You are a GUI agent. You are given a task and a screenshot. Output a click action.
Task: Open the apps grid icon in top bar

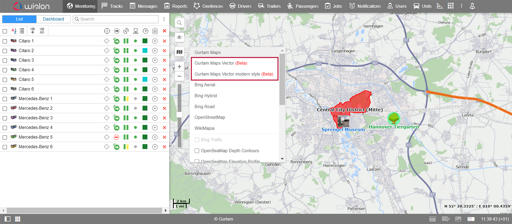(451, 6)
